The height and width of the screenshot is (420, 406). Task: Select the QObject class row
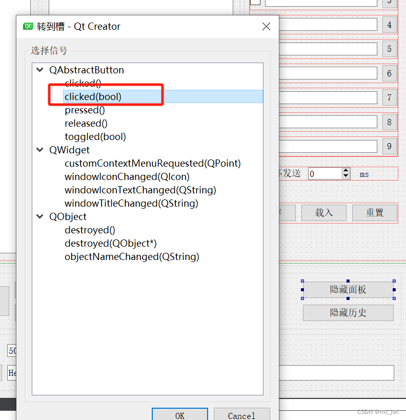coord(68,217)
